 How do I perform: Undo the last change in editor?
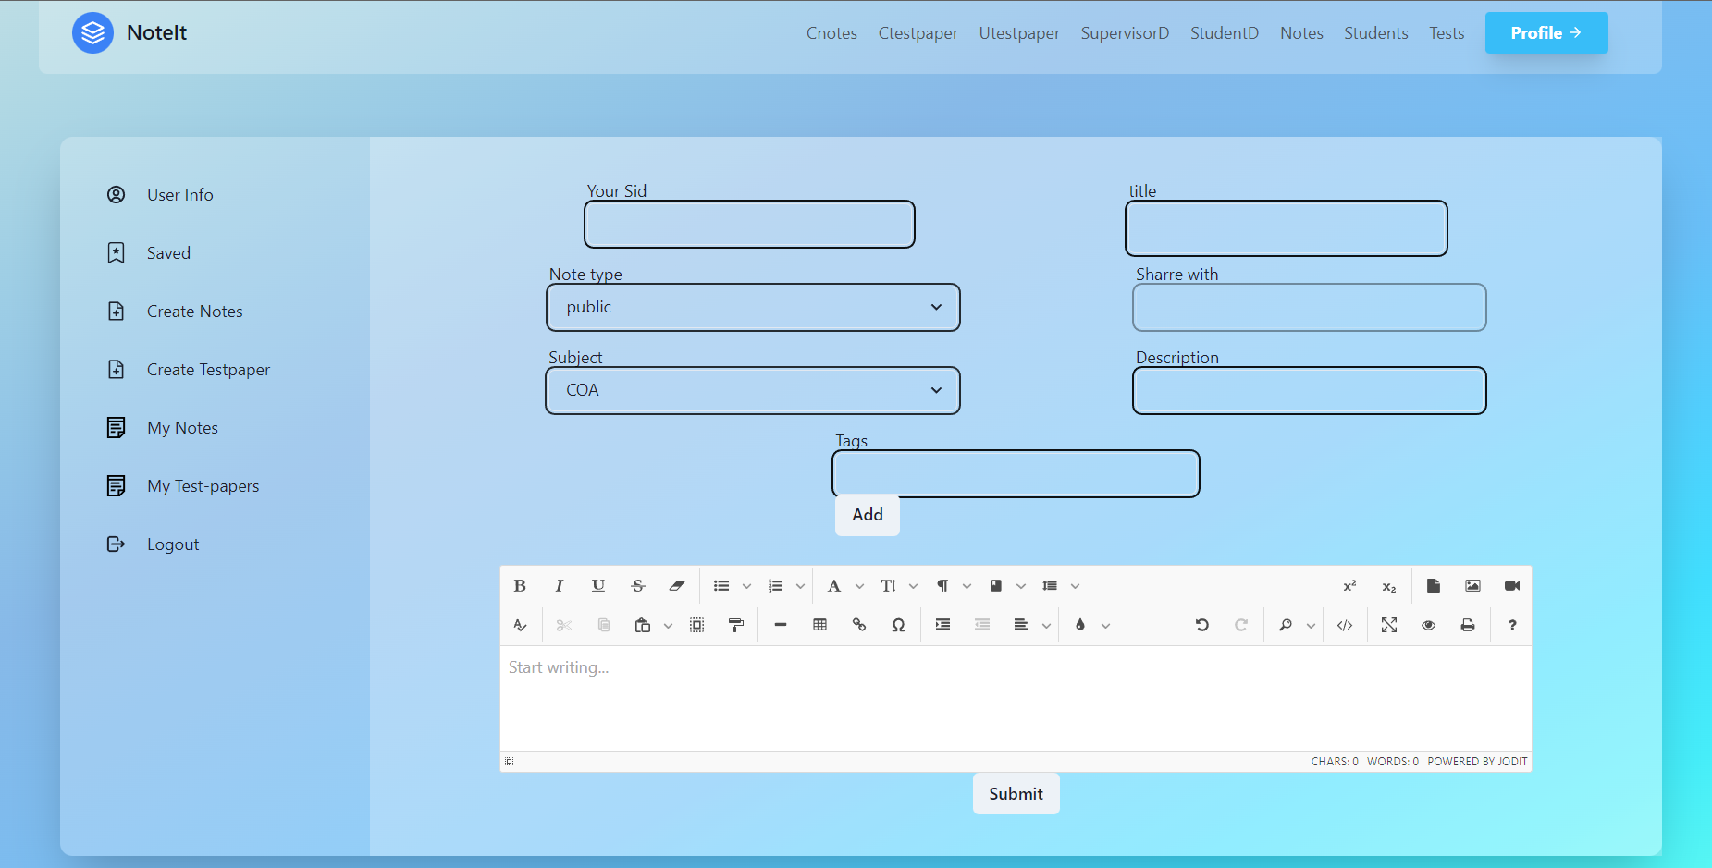pyautogui.click(x=1201, y=625)
